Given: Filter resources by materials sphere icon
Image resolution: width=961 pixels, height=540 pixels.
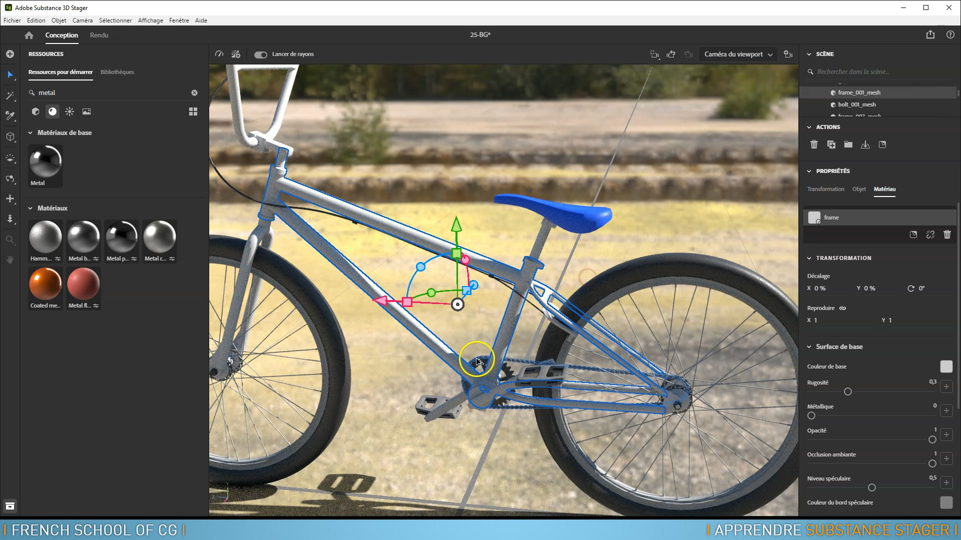Looking at the screenshot, I should (x=53, y=111).
